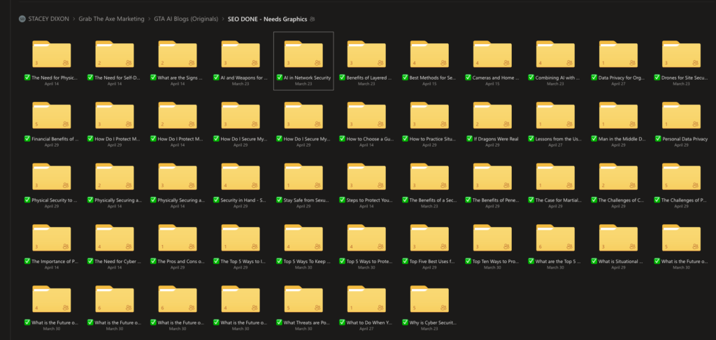Click the 'The Challenges of P...' folder name
Image resolution: width=716 pixels, height=340 pixels.
point(685,200)
